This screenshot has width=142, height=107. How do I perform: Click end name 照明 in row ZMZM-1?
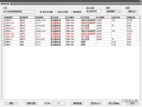[88, 42]
